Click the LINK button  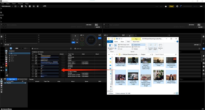click(45, 6)
